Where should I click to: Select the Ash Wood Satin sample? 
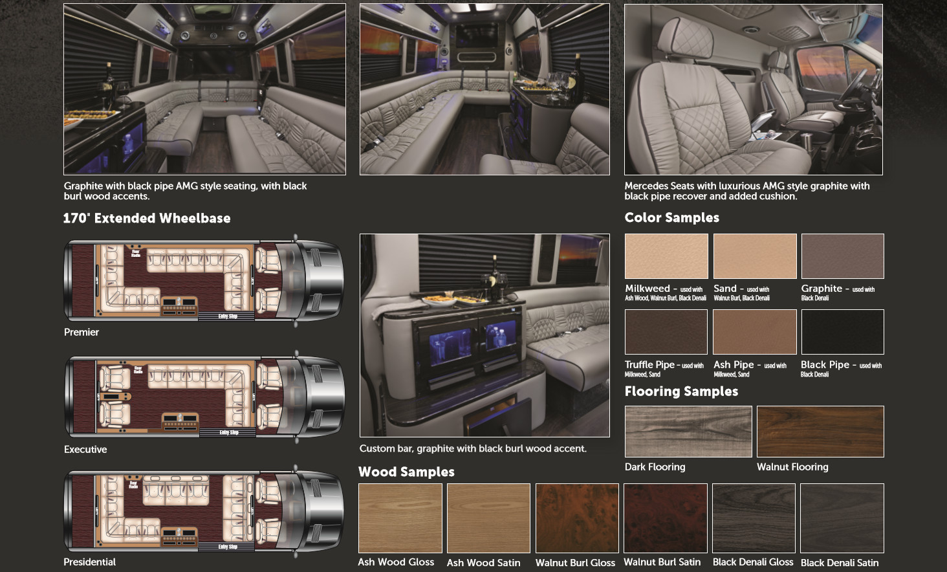[x=488, y=518]
